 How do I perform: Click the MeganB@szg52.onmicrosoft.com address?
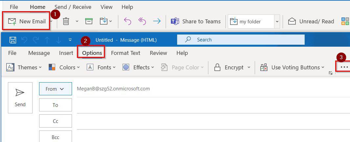[113, 89]
